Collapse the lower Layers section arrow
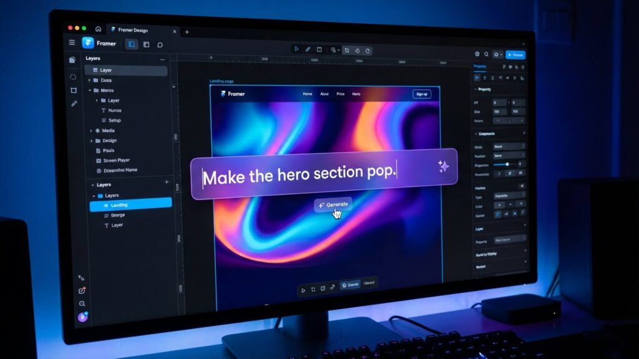This screenshot has width=639, height=359. (x=92, y=184)
